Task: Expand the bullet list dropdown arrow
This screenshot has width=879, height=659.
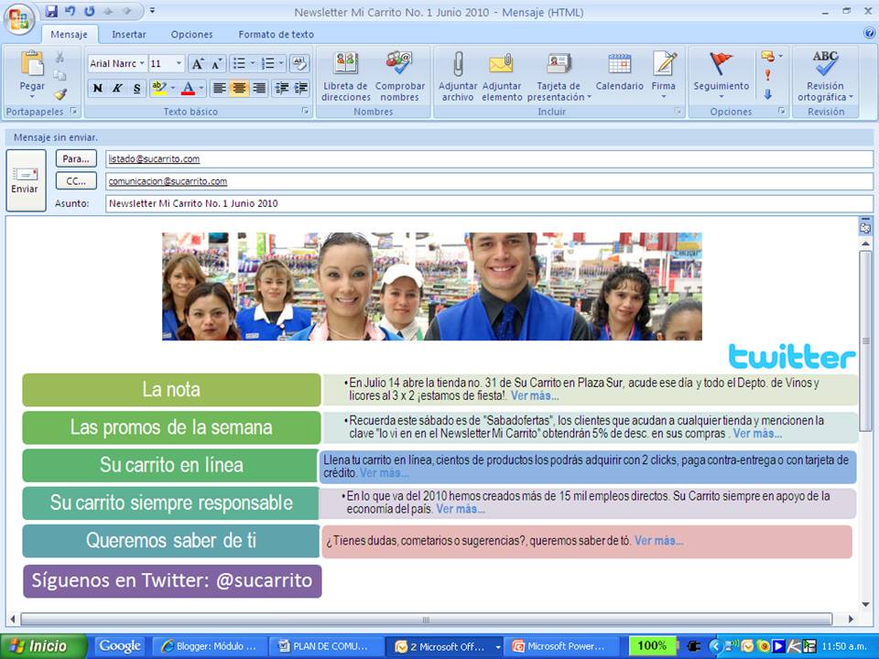Action: (253, 63)
